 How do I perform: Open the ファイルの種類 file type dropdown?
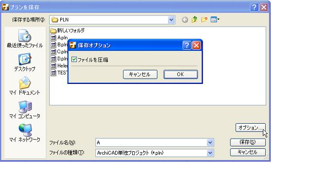(x=210, y=152)
